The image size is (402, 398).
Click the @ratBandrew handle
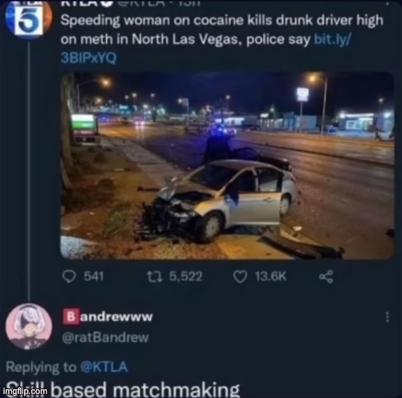coord(105,338)
